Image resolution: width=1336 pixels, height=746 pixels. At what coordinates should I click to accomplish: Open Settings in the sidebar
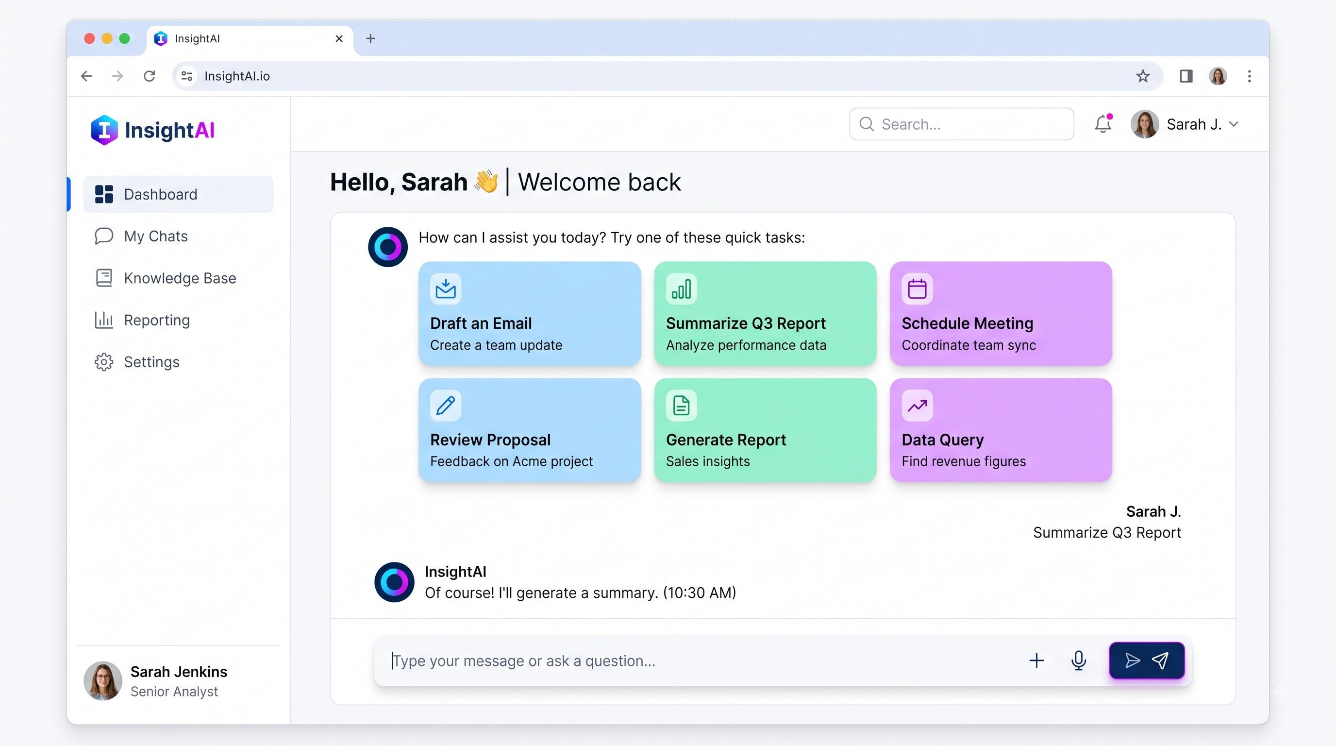(x=178, y=362)
